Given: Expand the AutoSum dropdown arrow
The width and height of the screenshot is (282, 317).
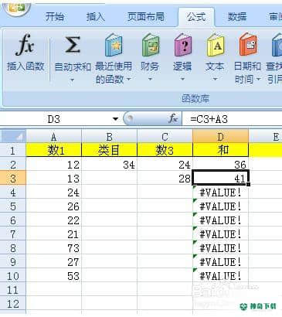Looking at the screenshot, I should pos(73,80).
